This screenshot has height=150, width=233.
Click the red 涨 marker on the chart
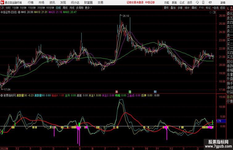pos(116,92)
